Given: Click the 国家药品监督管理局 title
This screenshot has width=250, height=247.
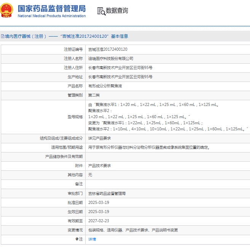Looking at the screenshot, I should pos(52,9).
